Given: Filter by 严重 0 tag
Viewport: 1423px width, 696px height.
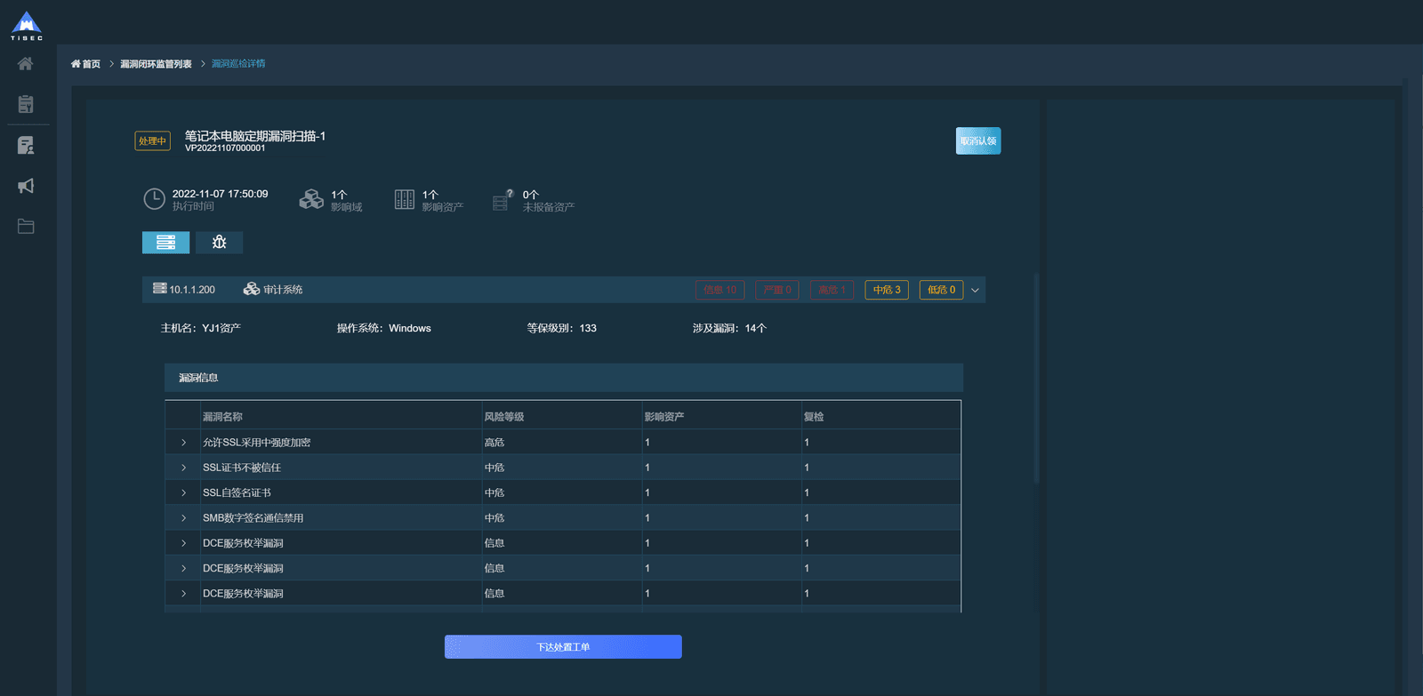Looking at the screenshot, I should click(x=777, y=290).
